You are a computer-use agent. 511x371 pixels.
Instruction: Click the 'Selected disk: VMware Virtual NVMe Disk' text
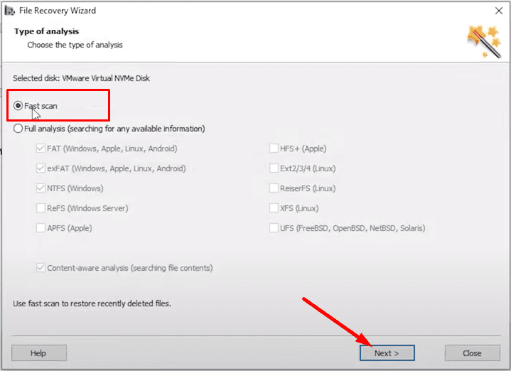82,78
